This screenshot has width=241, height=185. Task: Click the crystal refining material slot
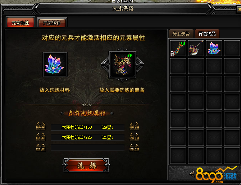55,65
